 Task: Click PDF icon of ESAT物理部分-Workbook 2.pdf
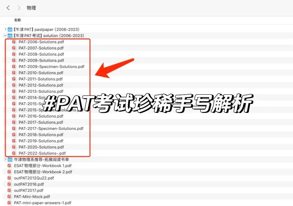pos(9,172)
